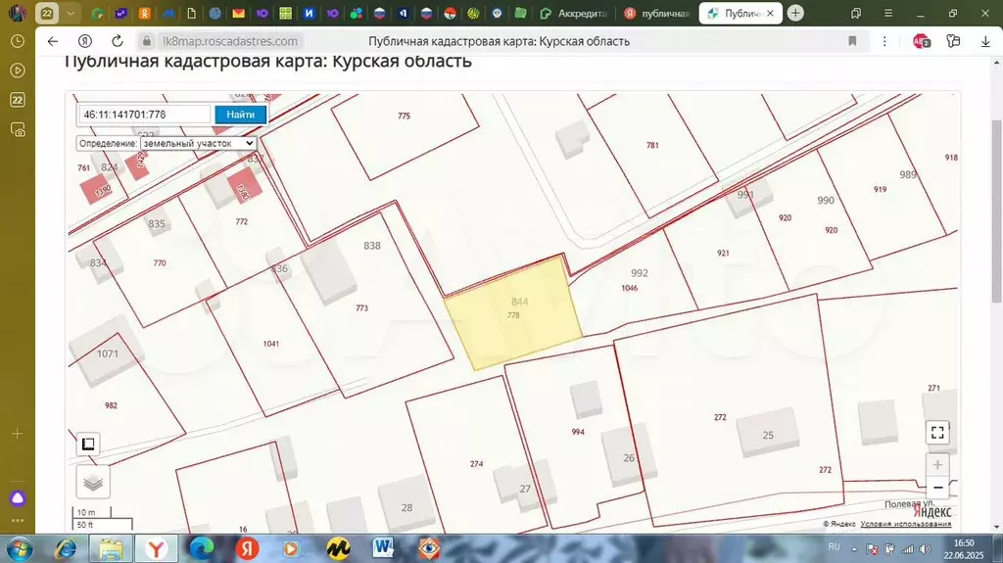Open Условия использования link
The height and width of the screenshot is (563, 1003).
tap(906, 523)
